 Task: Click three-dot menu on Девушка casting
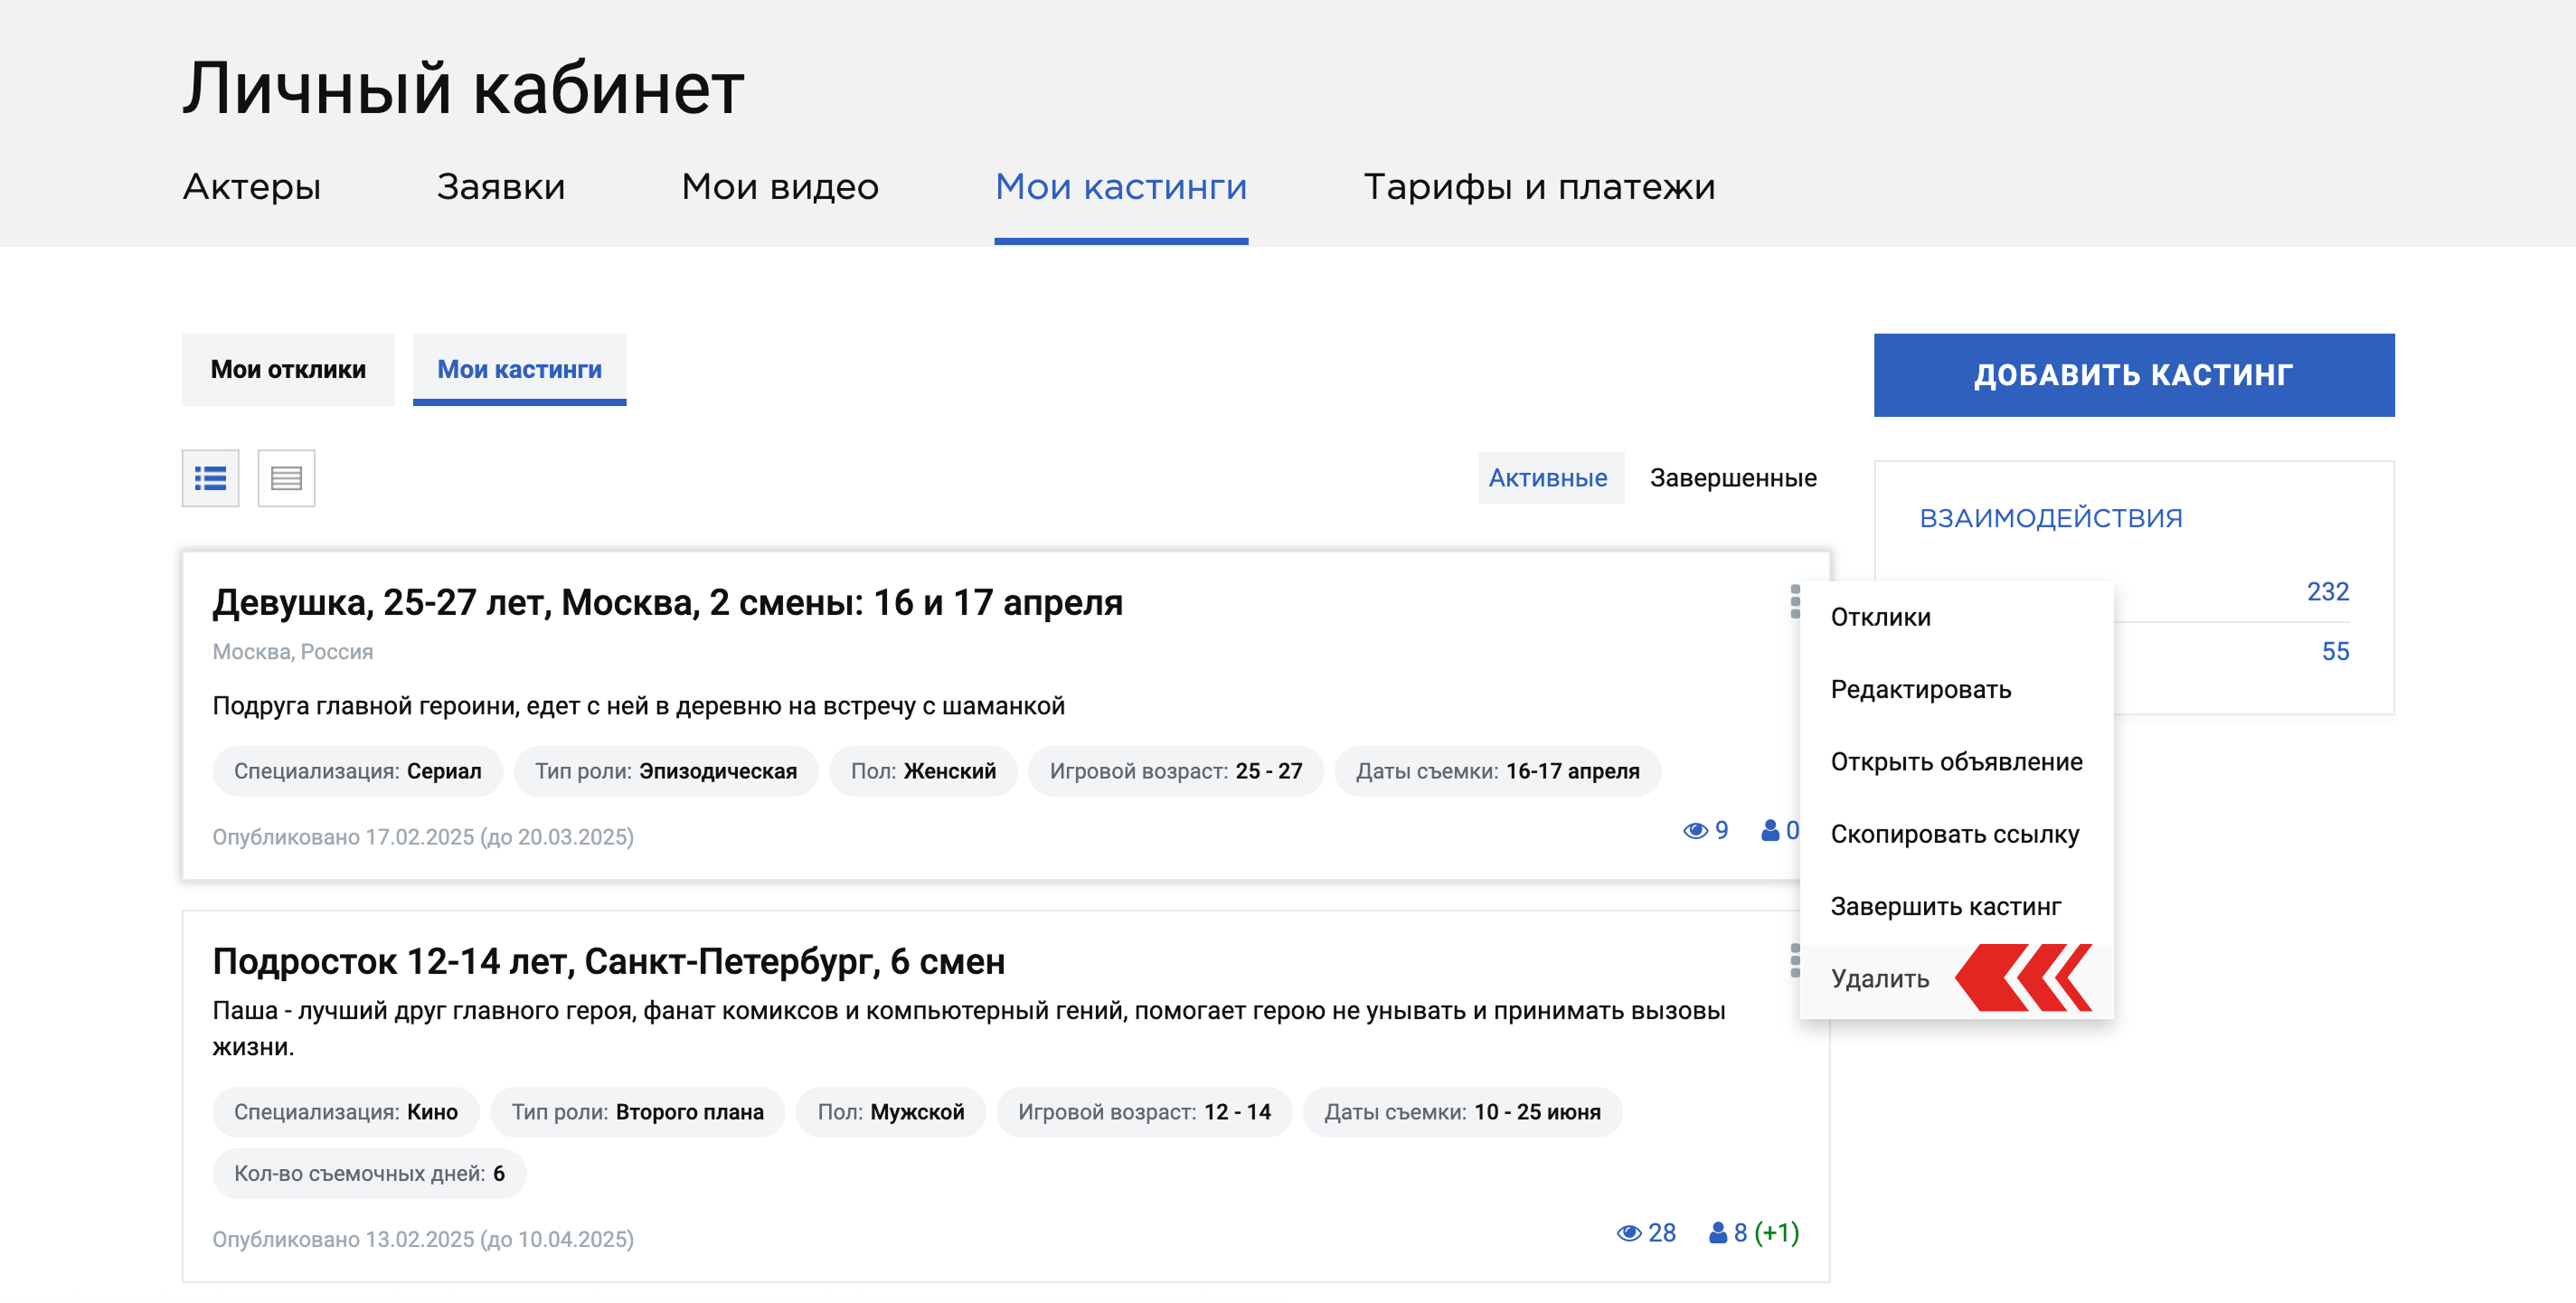[x=1794, y=601]
